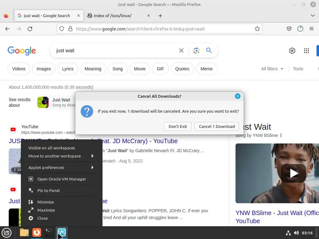Filter results by Lyrics

[x=68, y=69]
